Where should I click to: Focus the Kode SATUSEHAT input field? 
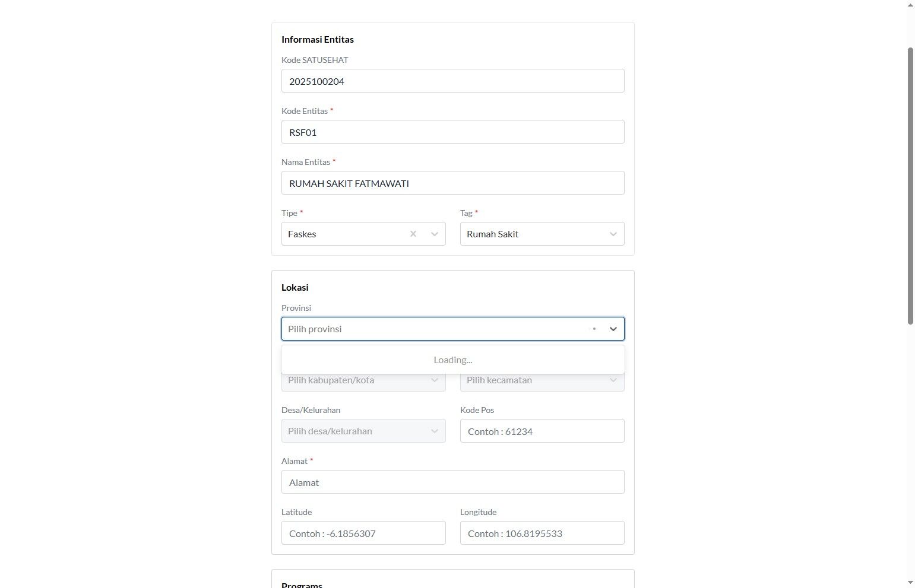pos(452,81)
